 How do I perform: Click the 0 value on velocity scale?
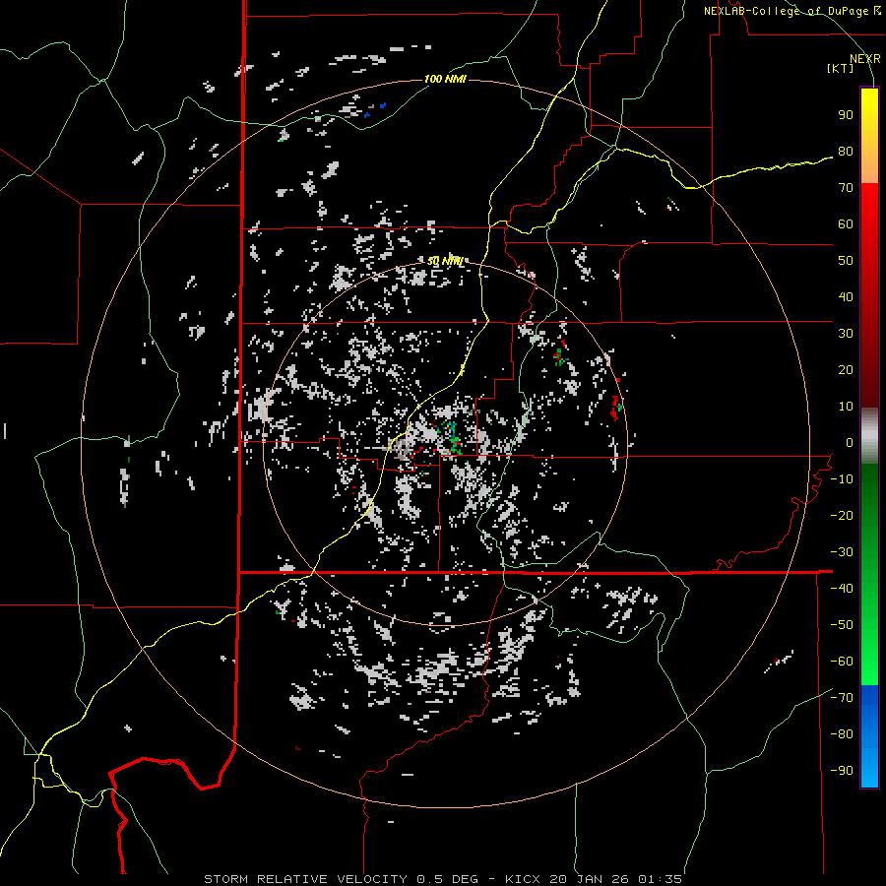click(x=850, y=443)
